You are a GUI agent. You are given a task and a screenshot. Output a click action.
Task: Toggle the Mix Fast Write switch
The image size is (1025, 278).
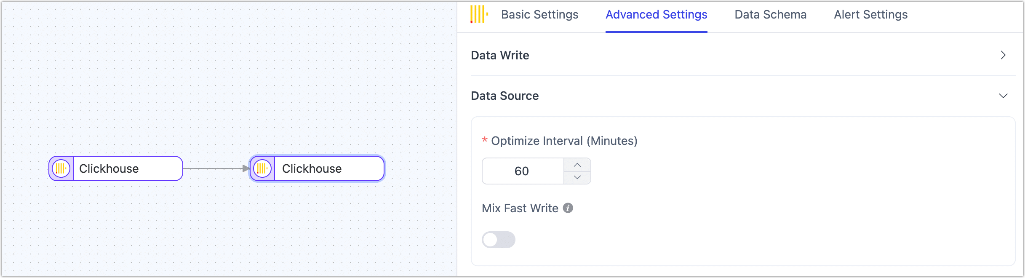click(499, 240)
